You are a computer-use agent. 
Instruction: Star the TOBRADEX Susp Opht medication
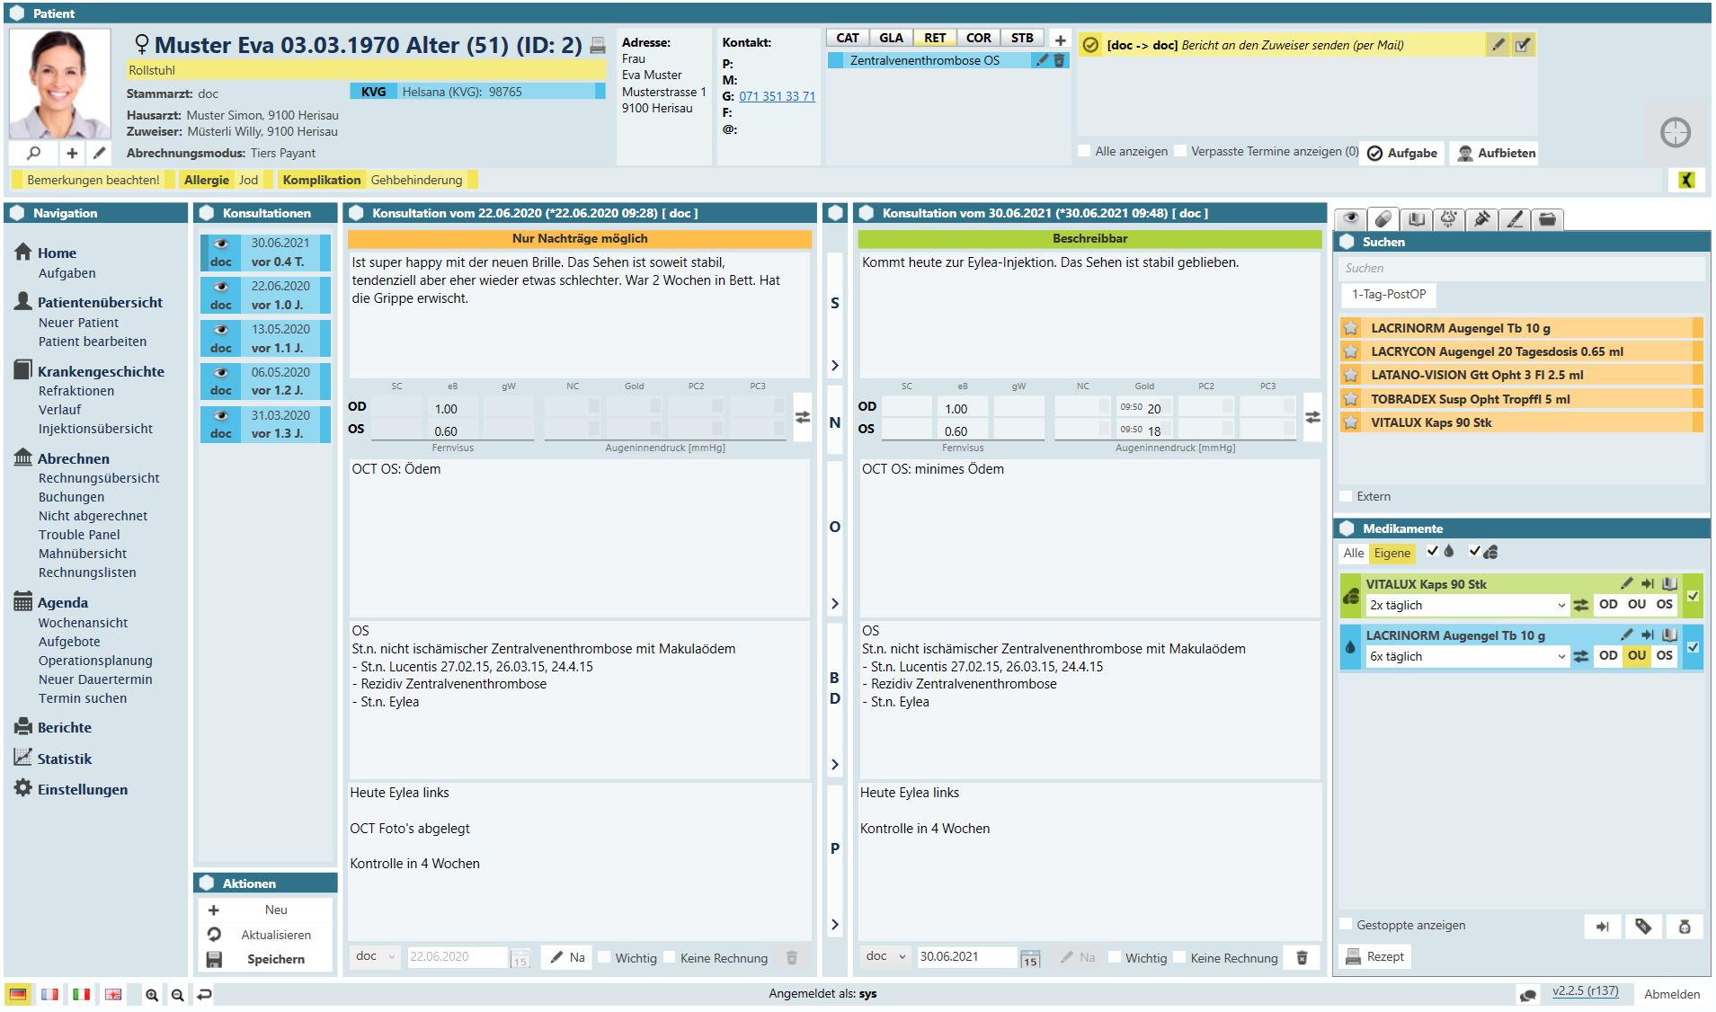point(1350,399)
